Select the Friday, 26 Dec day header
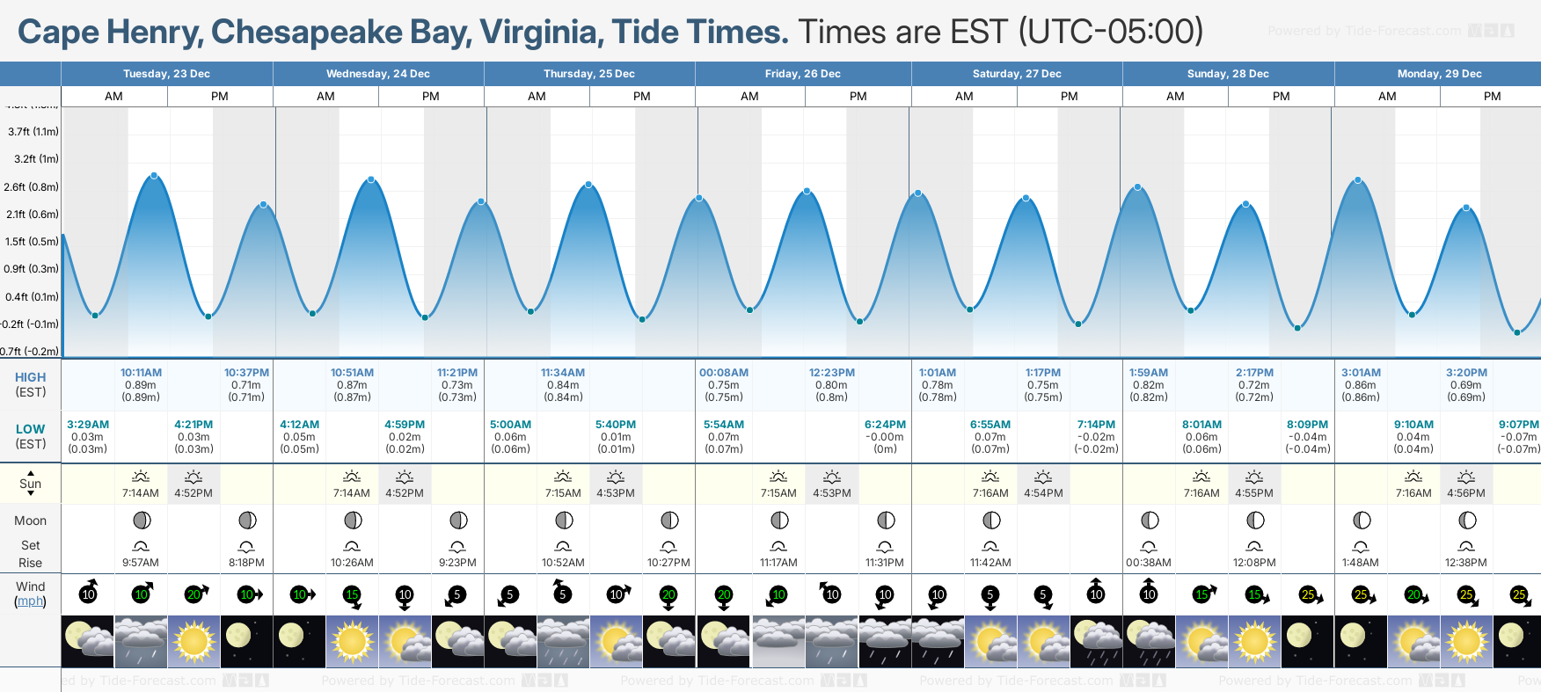The width and height of the screenshot is (1541, 692). [802, 74]
